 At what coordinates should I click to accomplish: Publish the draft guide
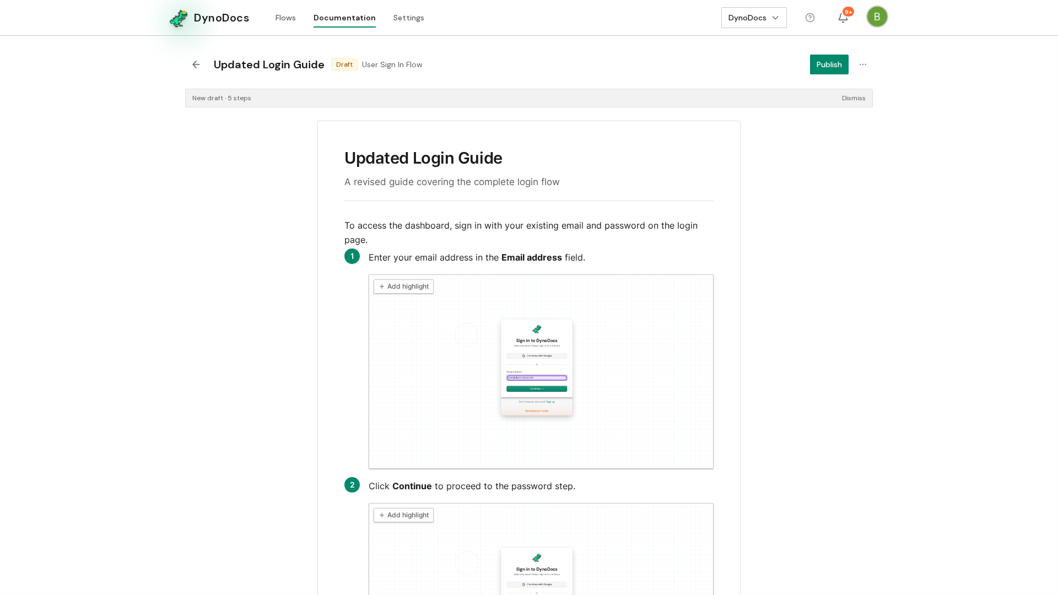coord(829,64)
